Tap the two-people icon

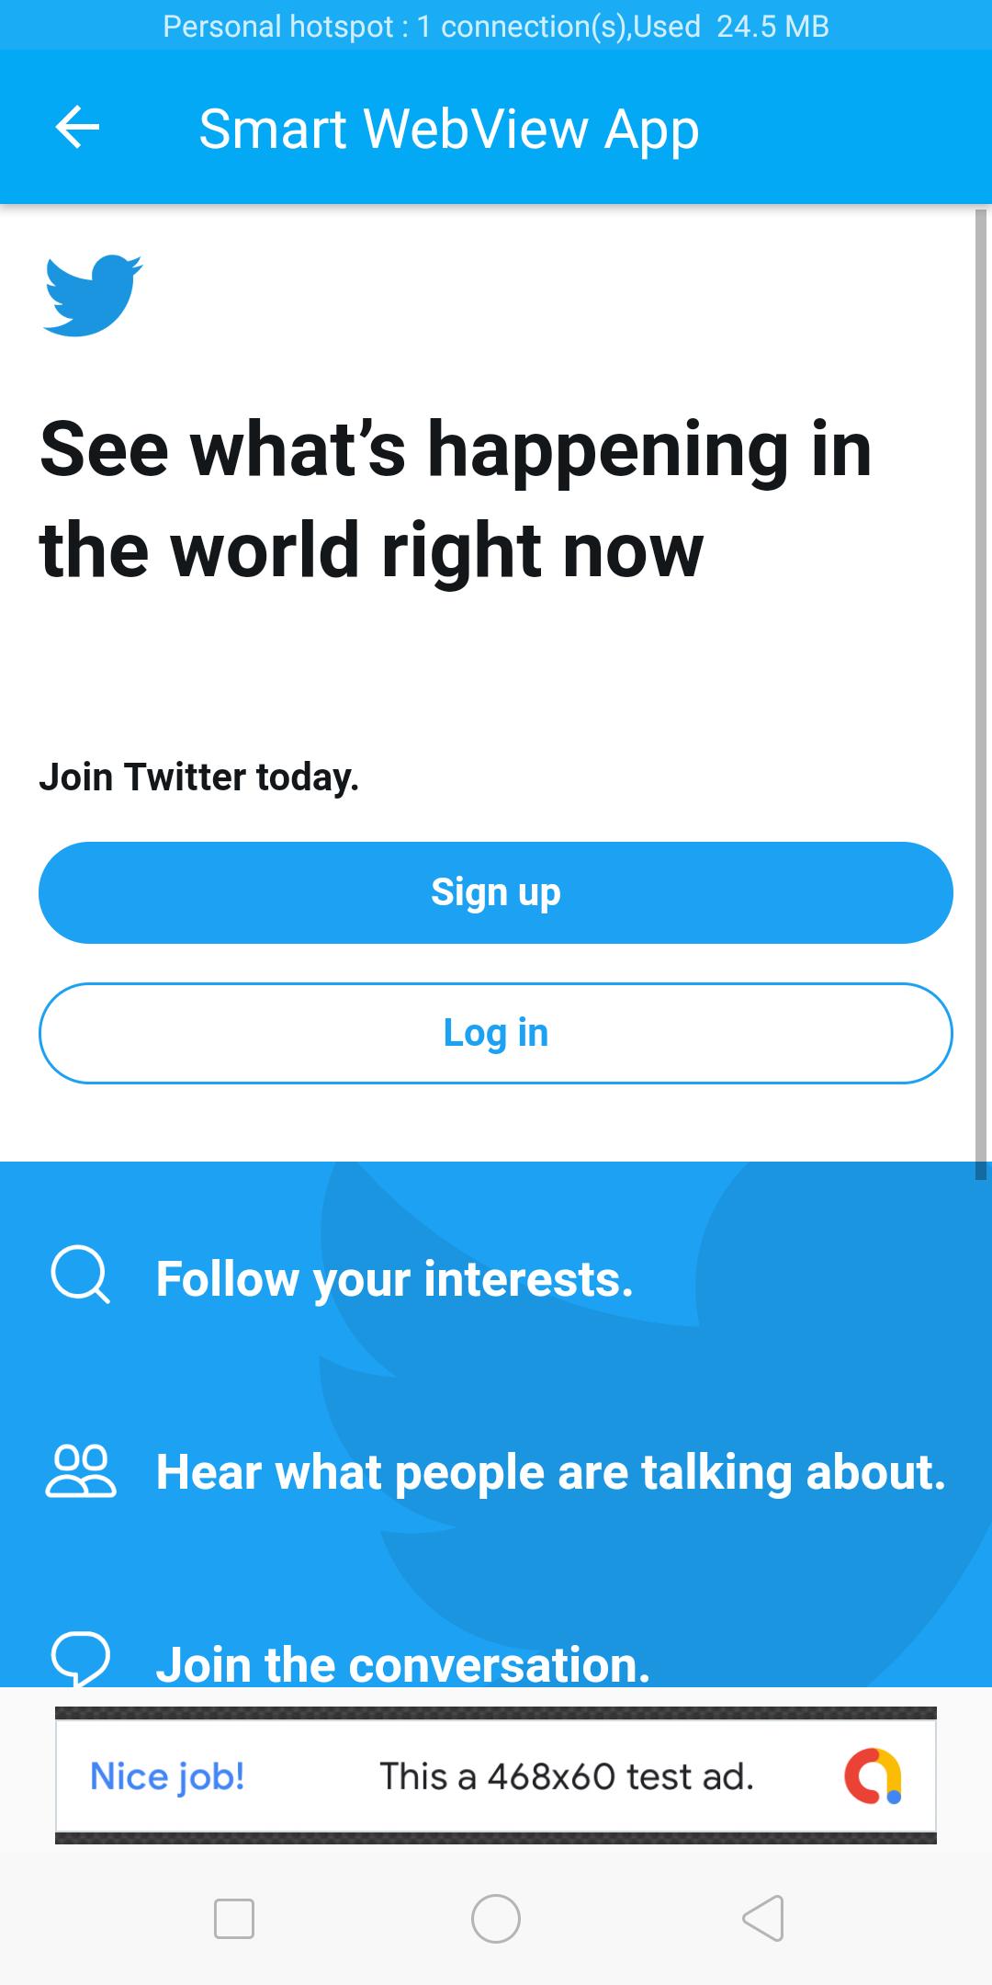tap(81, 1471)
